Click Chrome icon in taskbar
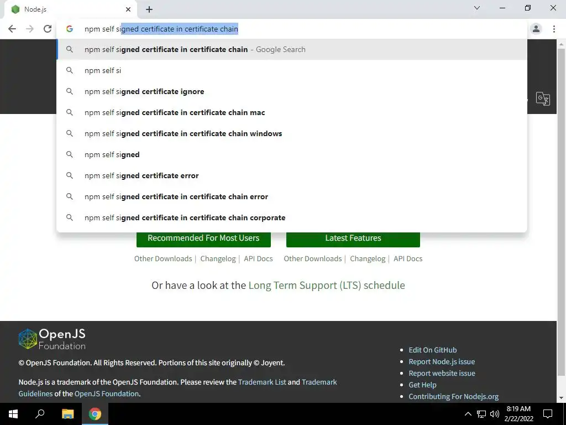 coord(95,414)
